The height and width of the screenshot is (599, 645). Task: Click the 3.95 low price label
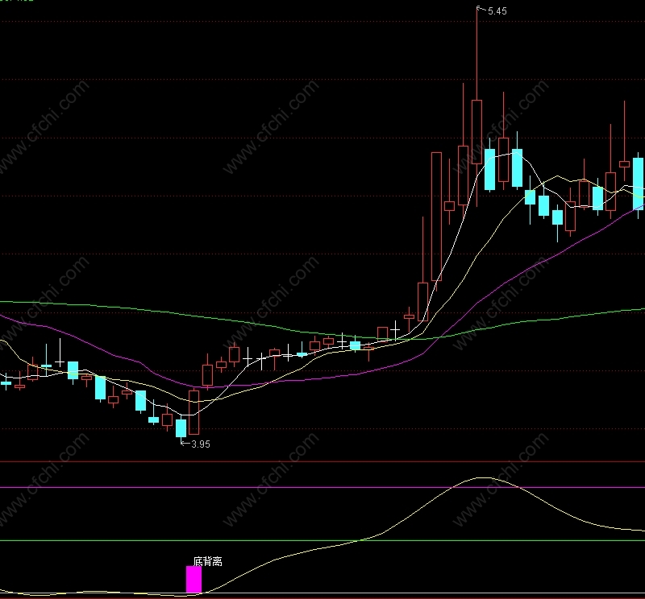[201, 444]
